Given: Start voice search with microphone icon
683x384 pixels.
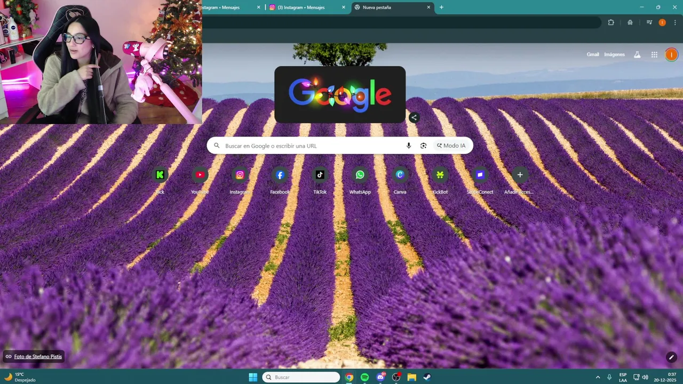Looking at the screenshot, I should pos(409,146).
